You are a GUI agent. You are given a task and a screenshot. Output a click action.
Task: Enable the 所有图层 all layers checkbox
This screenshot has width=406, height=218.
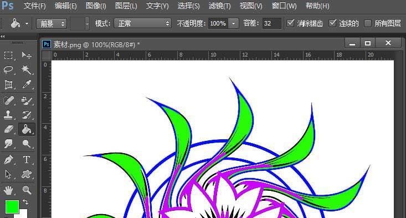(368, 23)
